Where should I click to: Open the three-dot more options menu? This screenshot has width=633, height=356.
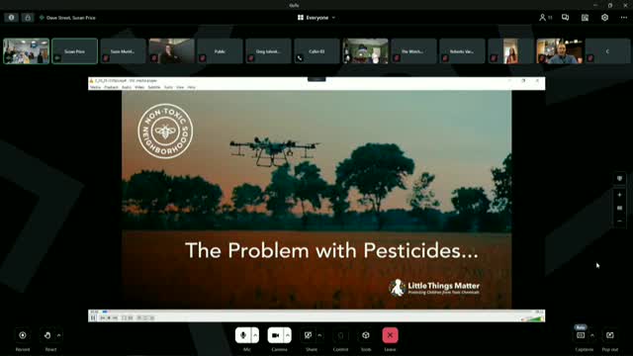click(x=624, y=18)
